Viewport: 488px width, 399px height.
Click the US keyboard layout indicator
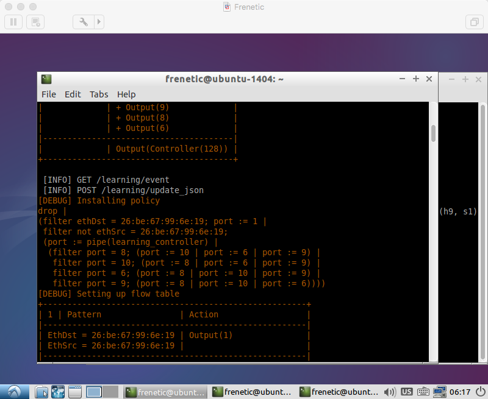pos(406,392)
